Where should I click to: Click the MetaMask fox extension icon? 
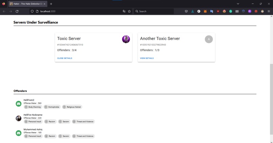(205, 11)
